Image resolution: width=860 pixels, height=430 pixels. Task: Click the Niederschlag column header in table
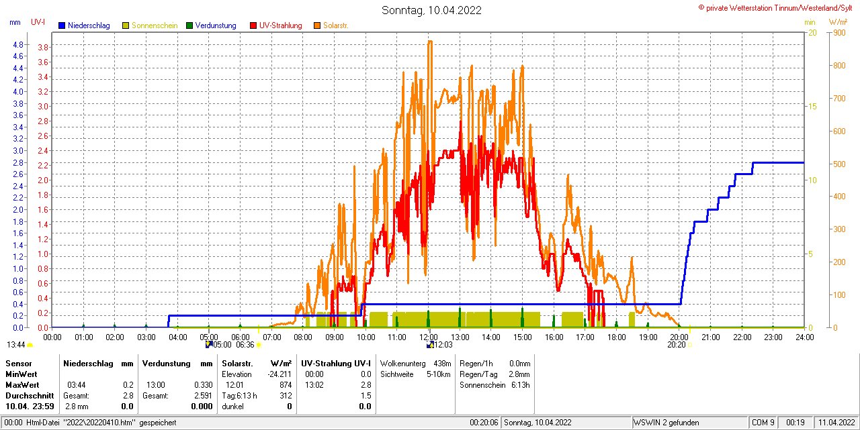click(x=87, y=363)
